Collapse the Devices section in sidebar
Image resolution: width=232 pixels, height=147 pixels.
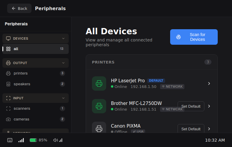click(63, 38)
